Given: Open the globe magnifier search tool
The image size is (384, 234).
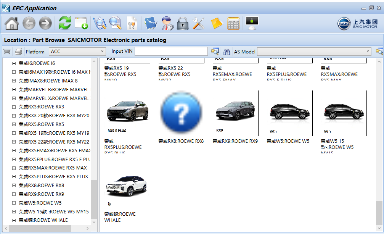Looking at the screenshot, I should click(x=100, y=23).
